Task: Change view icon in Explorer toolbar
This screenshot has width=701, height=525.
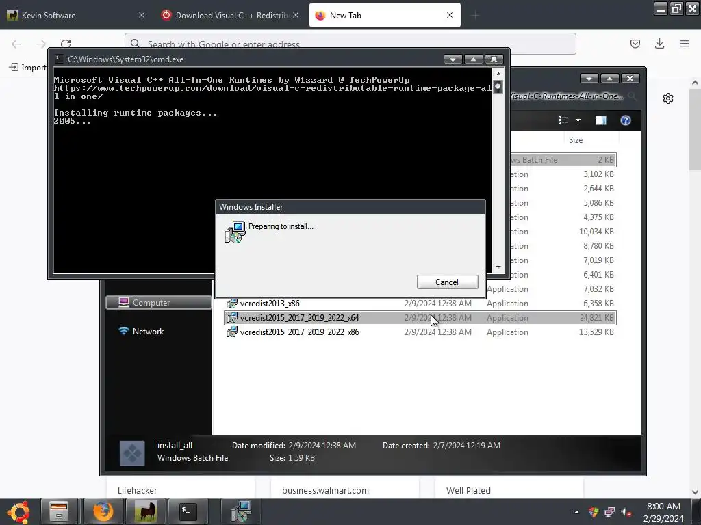Action: [x=563, y=120]
